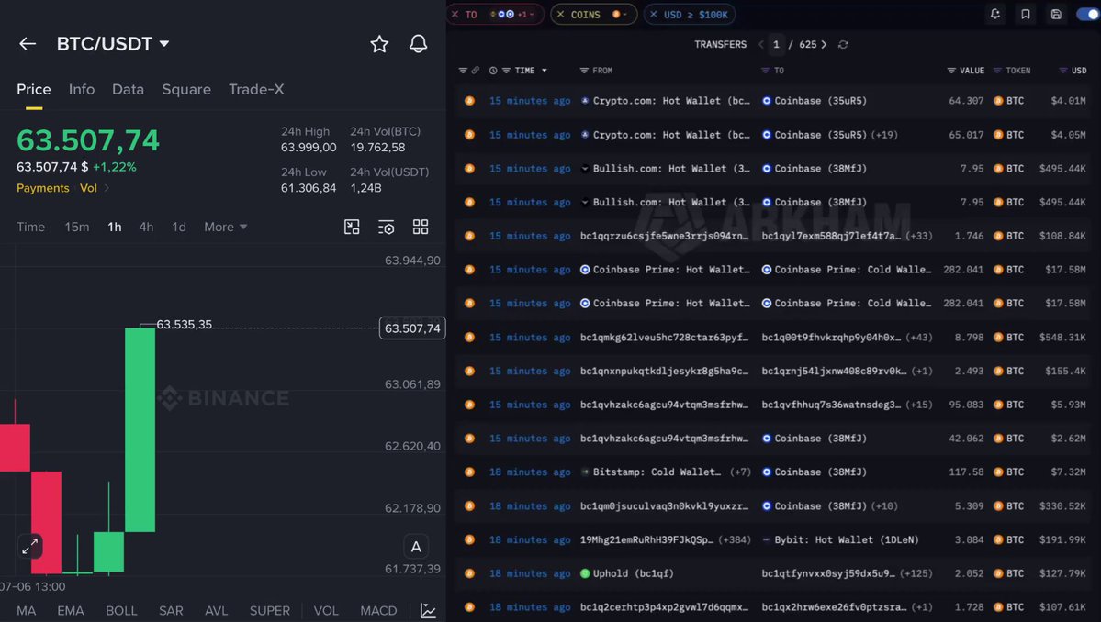
Task: Expand chart to fullscreen with arrows icon
Action: 29,547
